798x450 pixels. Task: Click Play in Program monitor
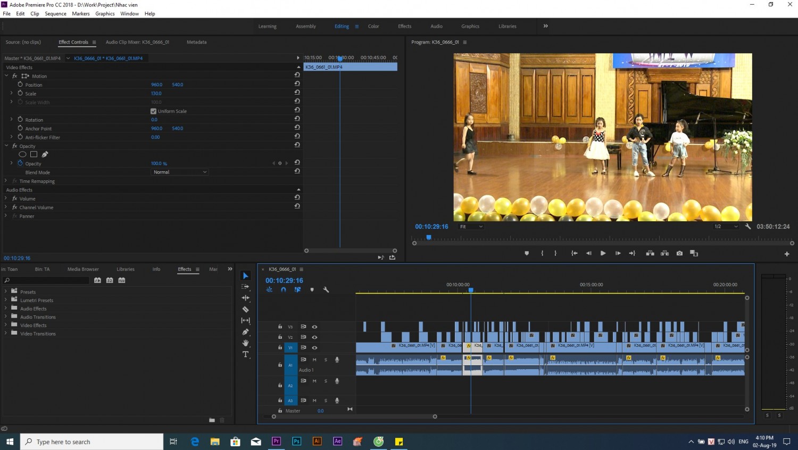(x=603, y=253)
